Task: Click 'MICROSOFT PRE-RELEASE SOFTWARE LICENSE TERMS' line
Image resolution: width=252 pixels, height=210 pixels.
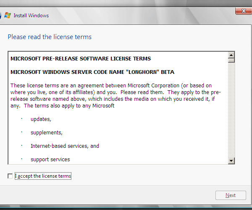Action: (81, 59)
